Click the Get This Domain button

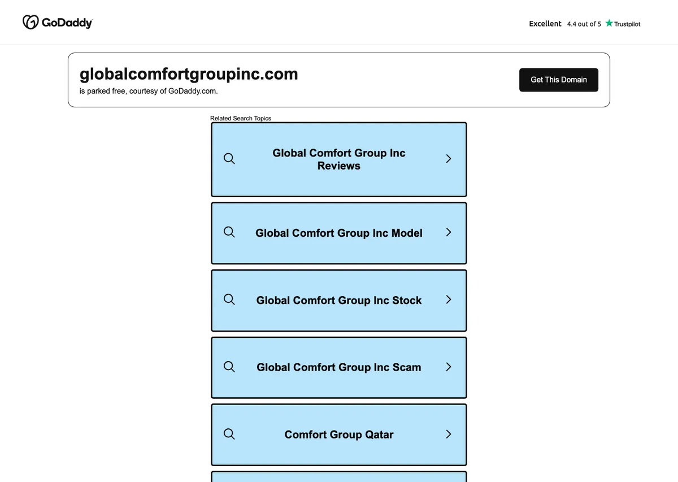coord(559,80)
